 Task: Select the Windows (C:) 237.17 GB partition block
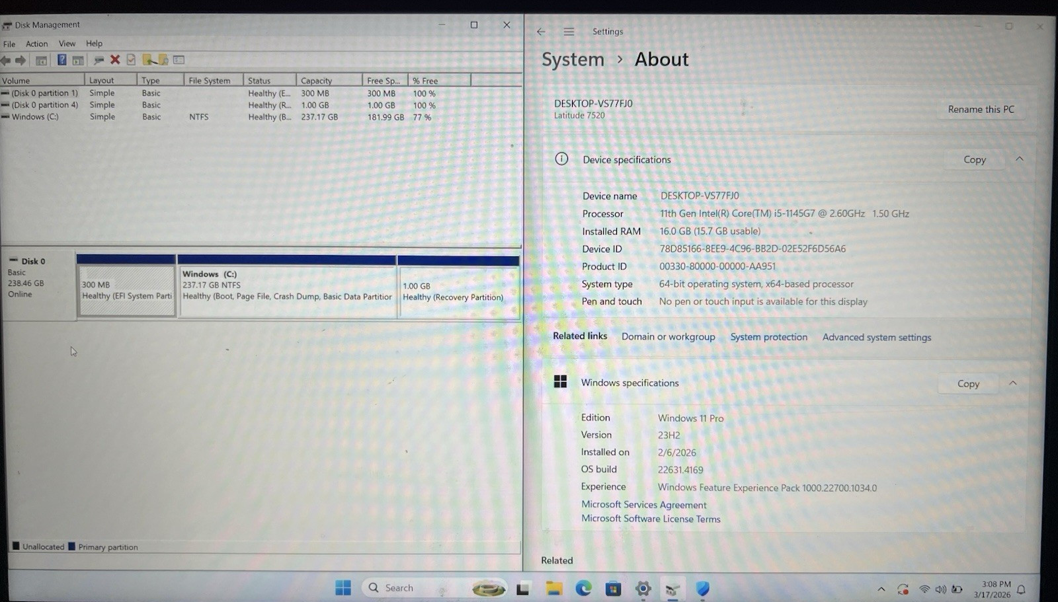coord(287,285)
